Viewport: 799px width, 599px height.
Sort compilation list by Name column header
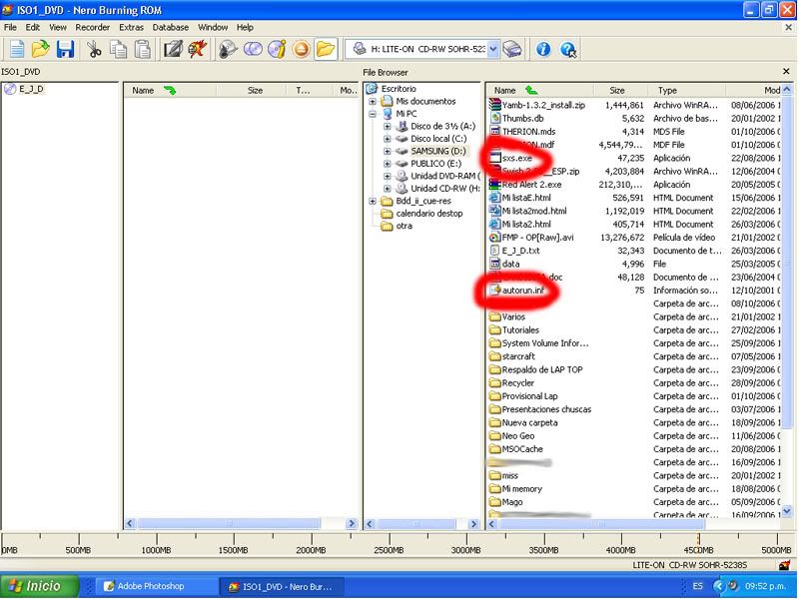[x=171, y=90]
